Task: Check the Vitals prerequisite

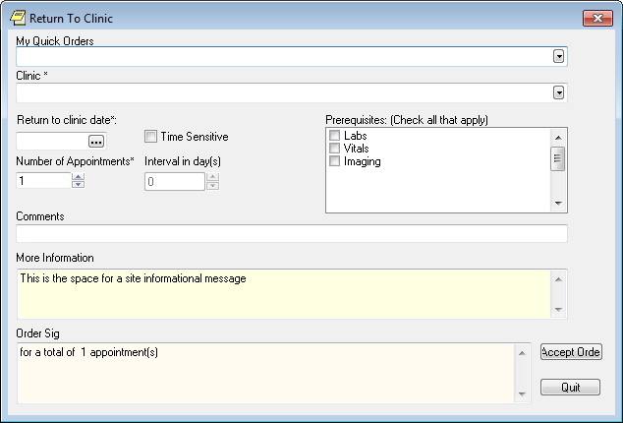Action: tap(336, 149)
